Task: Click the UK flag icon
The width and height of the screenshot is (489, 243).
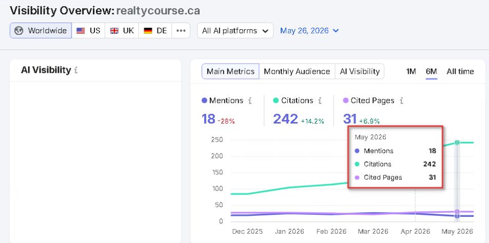Action: 114,31
